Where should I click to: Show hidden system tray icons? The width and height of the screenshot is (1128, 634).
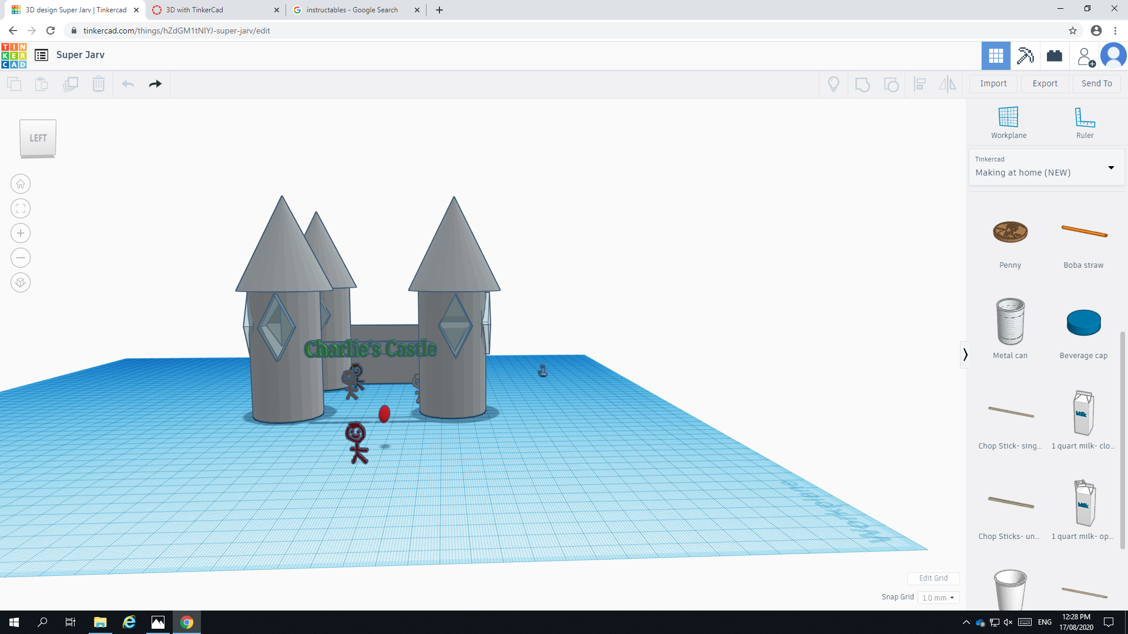(x=966, y=622)
